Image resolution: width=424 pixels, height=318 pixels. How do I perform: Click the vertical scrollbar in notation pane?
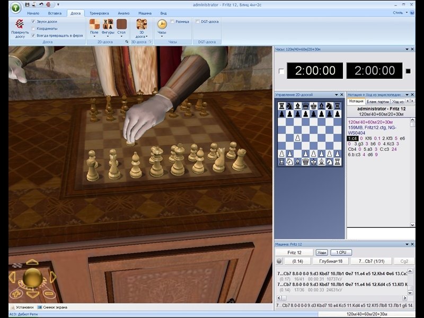click(412, 172)
